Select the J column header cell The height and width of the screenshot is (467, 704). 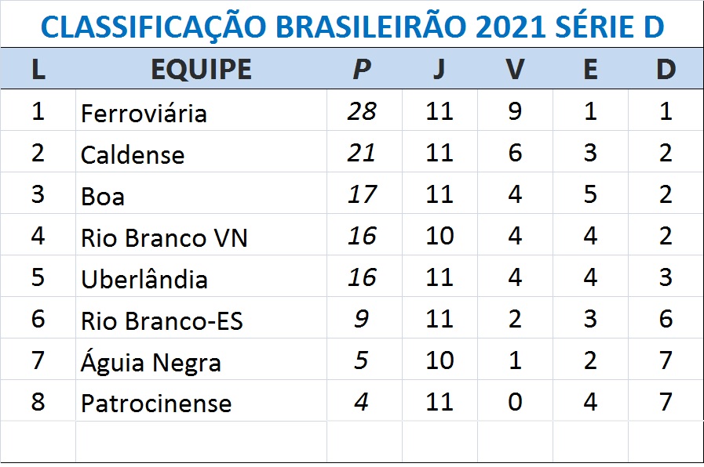coord(439,69)
